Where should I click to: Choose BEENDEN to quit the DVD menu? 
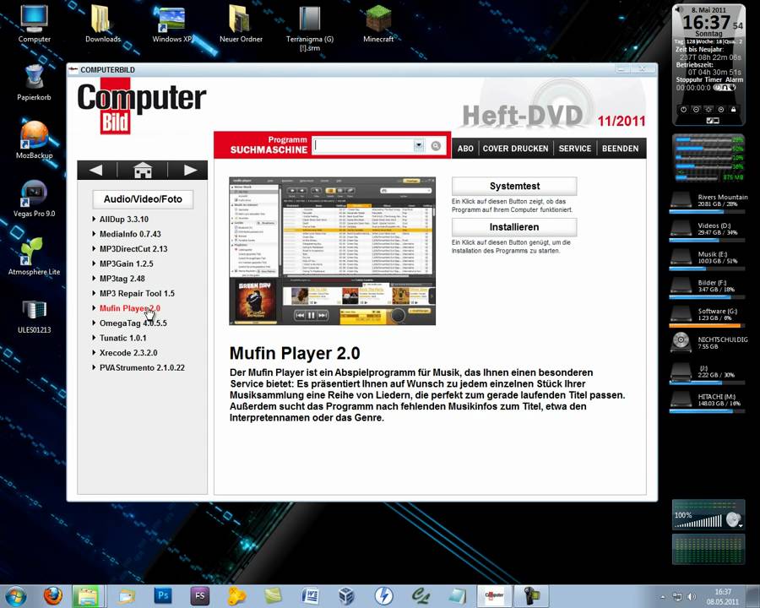(x=620, y=149)
